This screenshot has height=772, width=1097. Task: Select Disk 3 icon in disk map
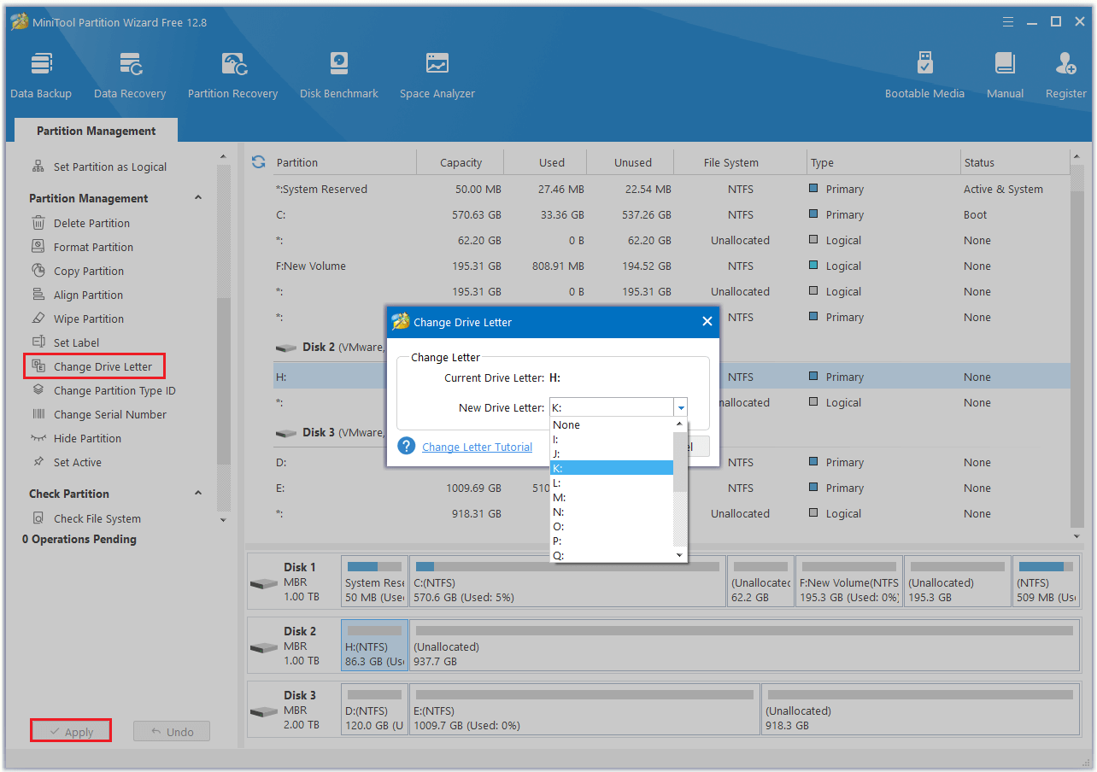coord(263,711)
